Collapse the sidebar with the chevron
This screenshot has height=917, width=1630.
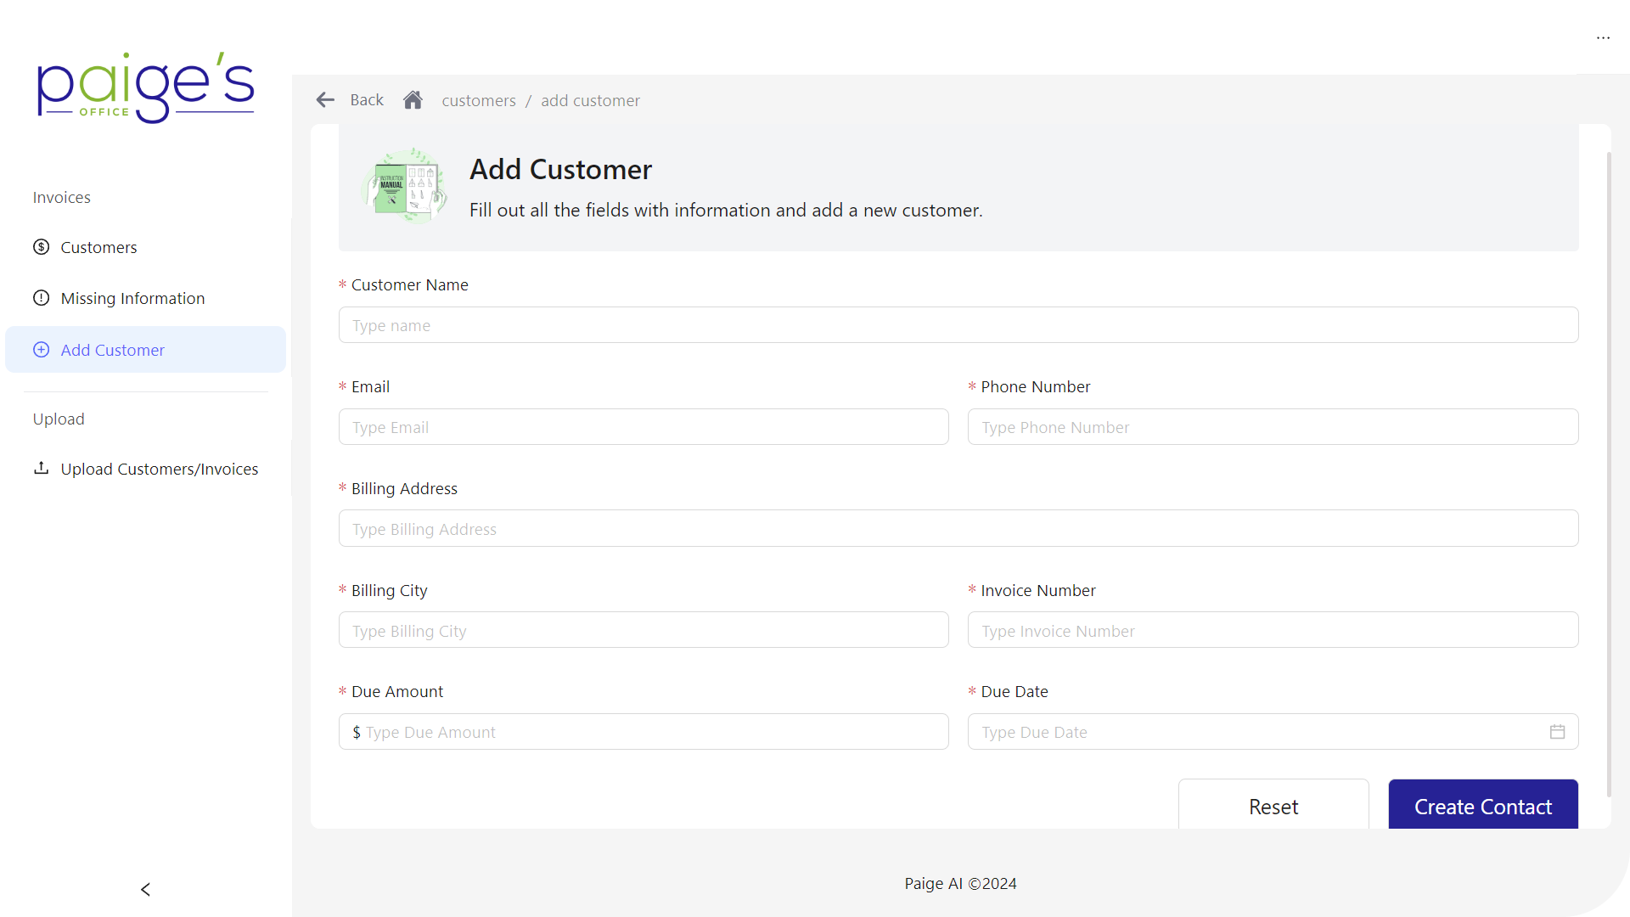(145, 889)
